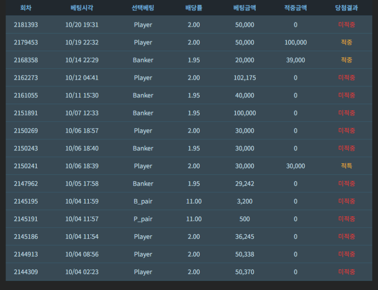Click the 500 bet amount

245,219
